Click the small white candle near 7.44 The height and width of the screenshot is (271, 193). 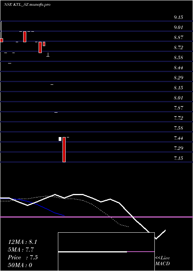pos(60,139)
